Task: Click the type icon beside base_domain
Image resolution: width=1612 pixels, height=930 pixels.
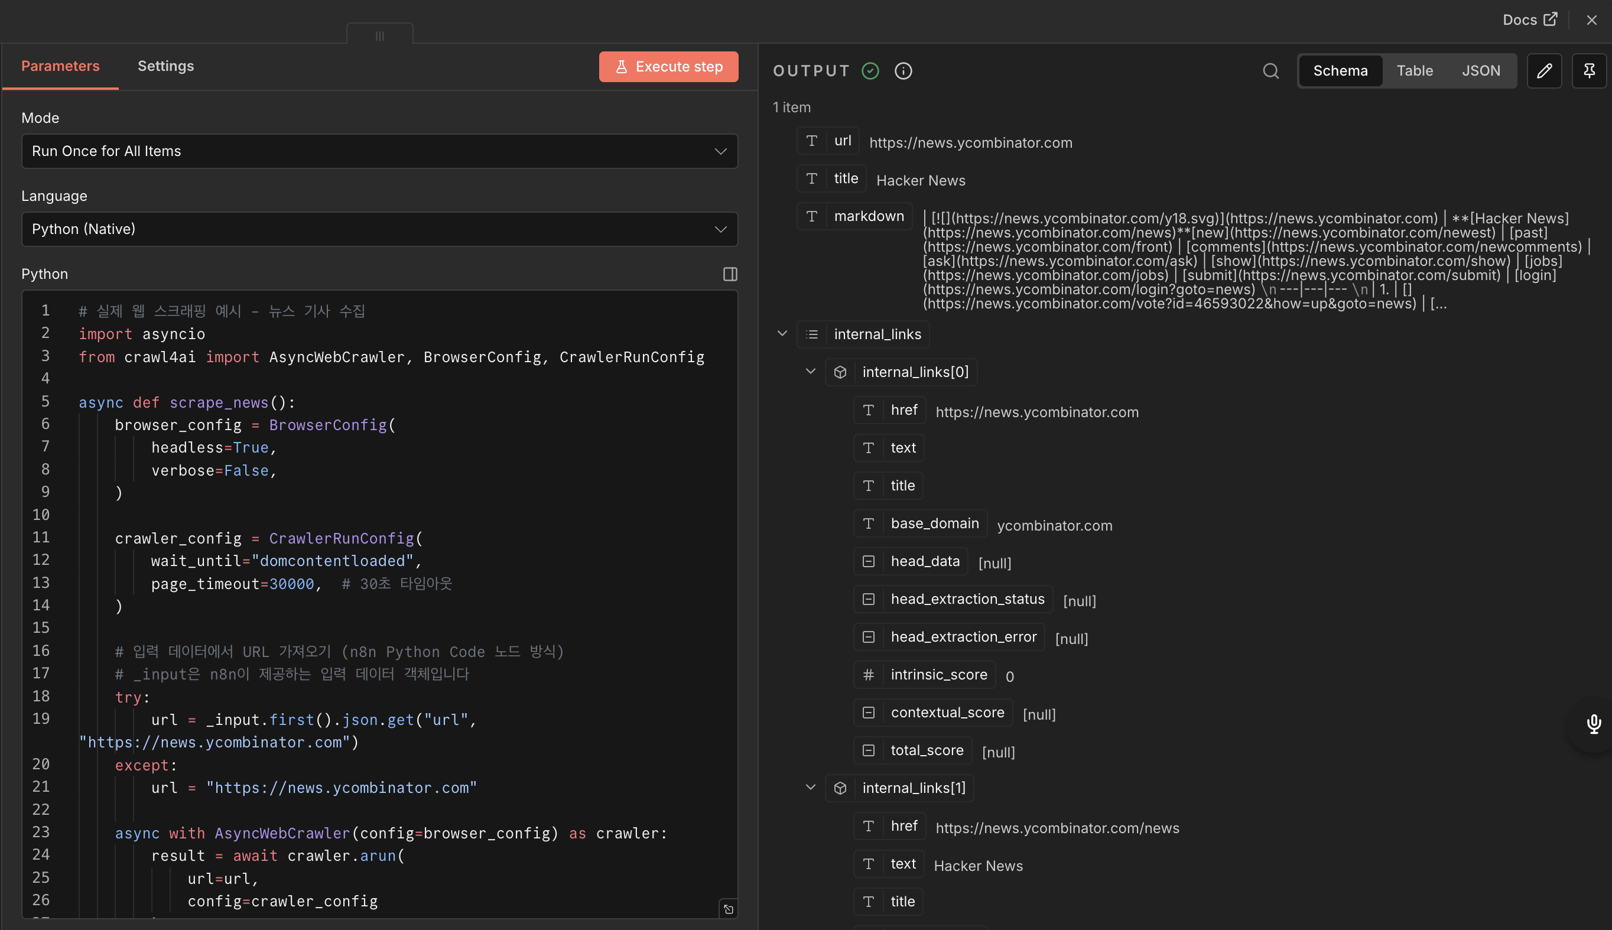Action: [x=869, y=523]
